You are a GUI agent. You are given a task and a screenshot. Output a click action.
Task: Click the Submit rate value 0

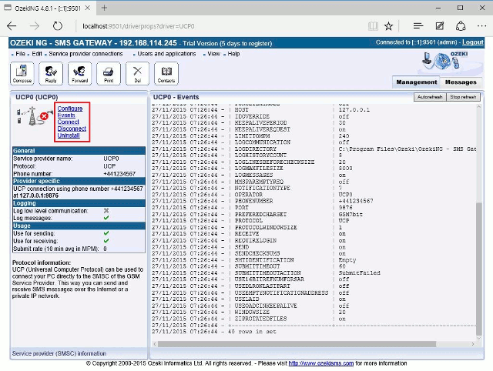[x=105, y=249]
